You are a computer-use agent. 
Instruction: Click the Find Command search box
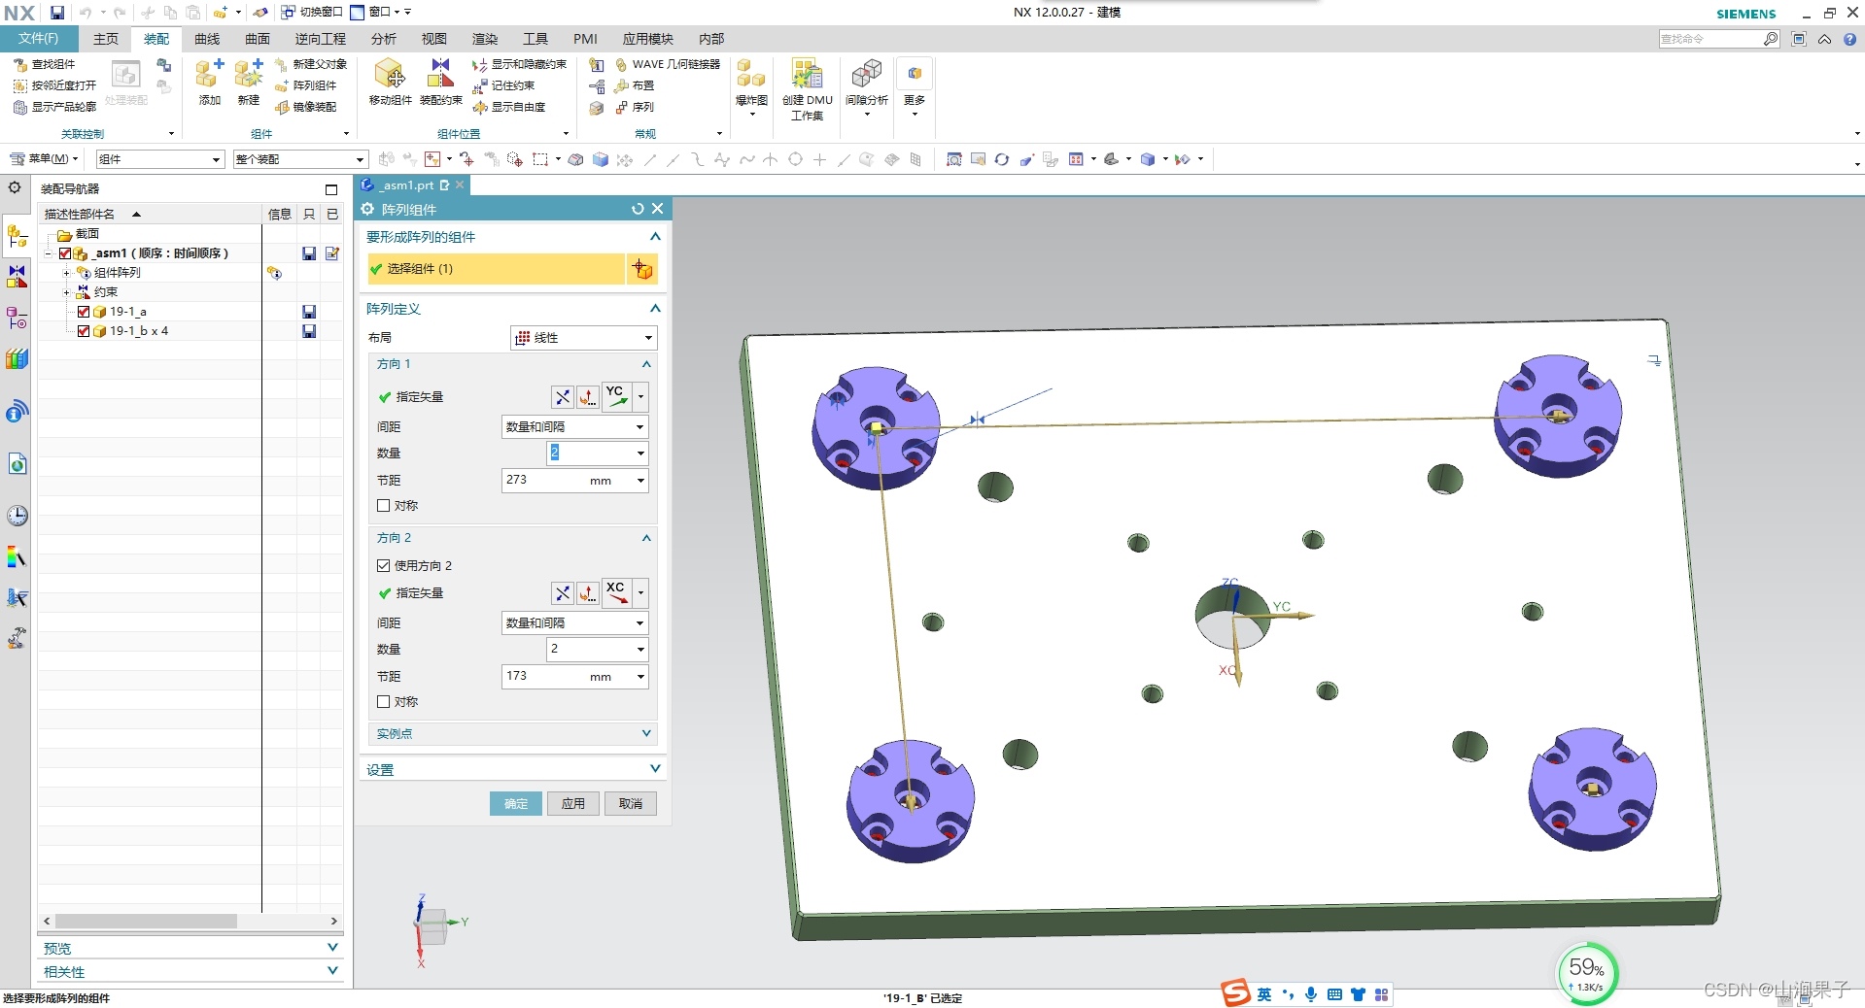(1710, 39)
